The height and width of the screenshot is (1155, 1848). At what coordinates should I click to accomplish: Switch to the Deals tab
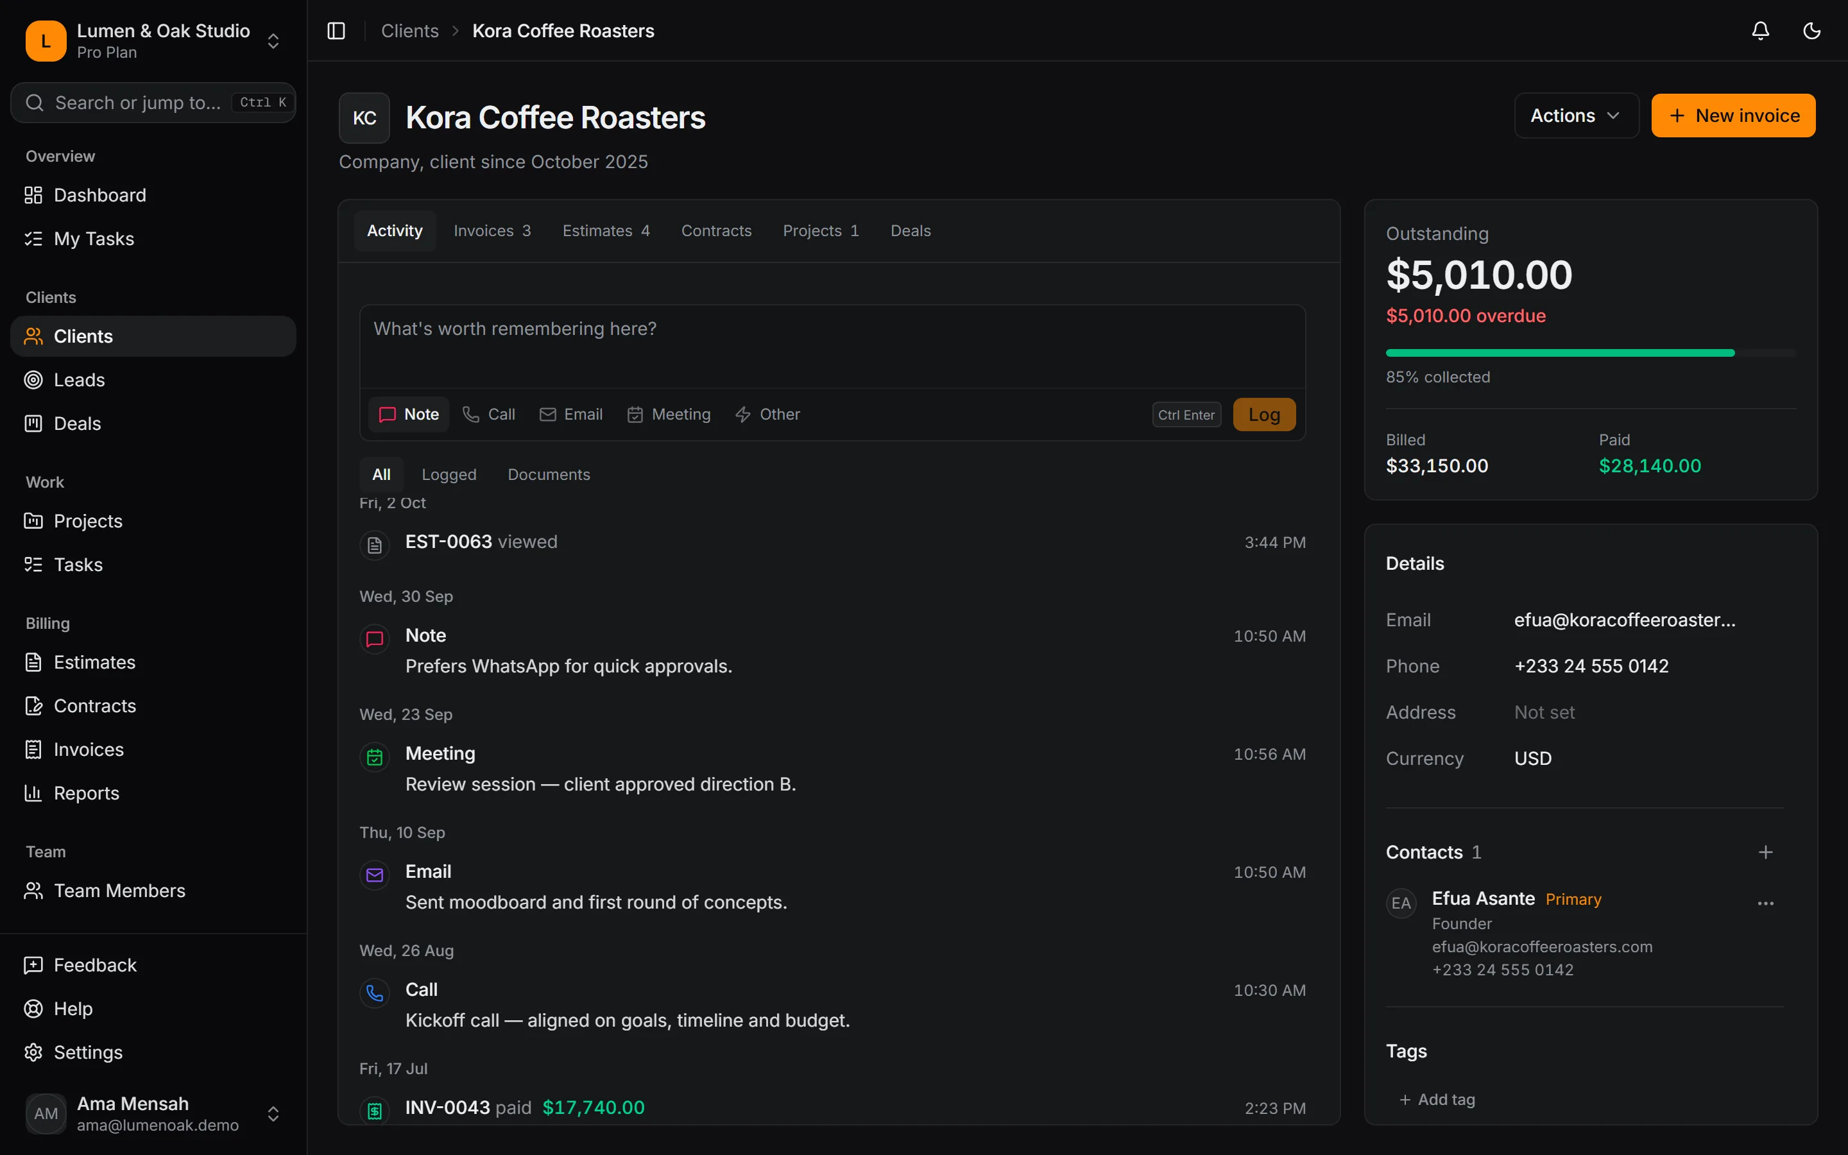pos(911,231)
